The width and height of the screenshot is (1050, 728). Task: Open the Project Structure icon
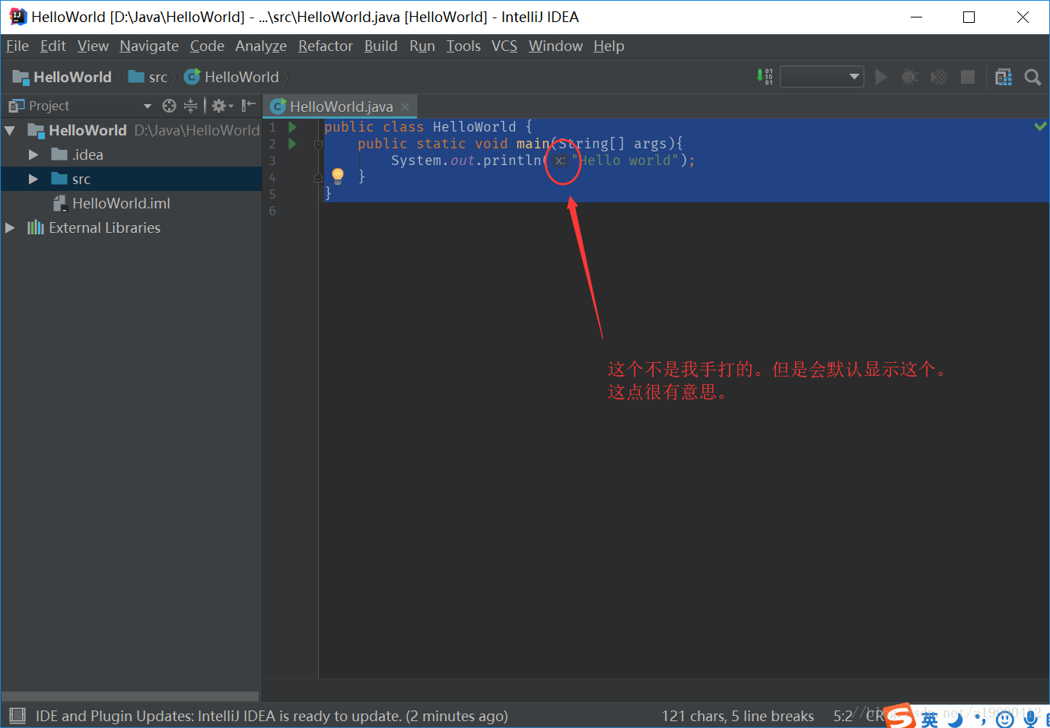(x=1004, y=77)
